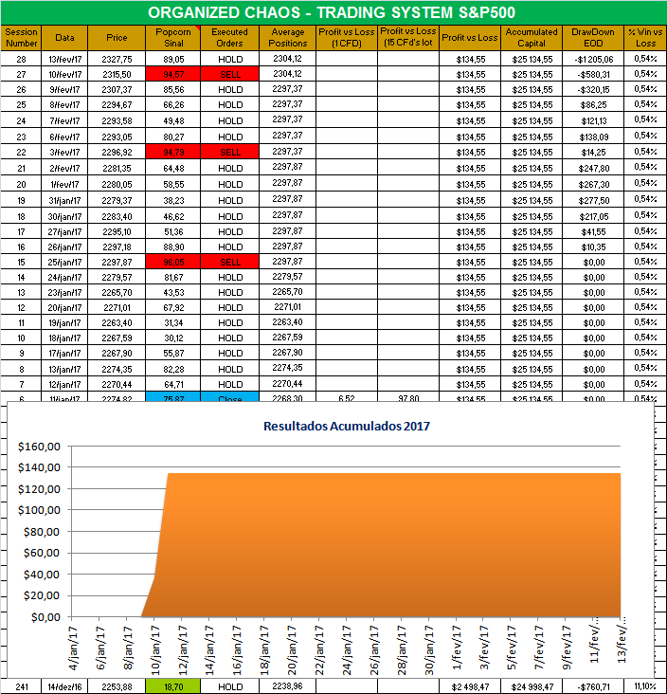
Task: Select signal value 88,90
Action: (x=173, y=247)
